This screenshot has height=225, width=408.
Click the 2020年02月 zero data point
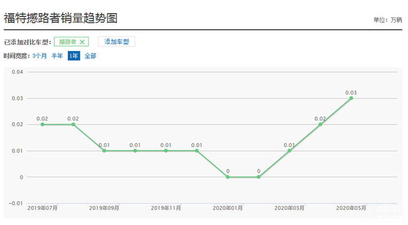click(258, 177)
